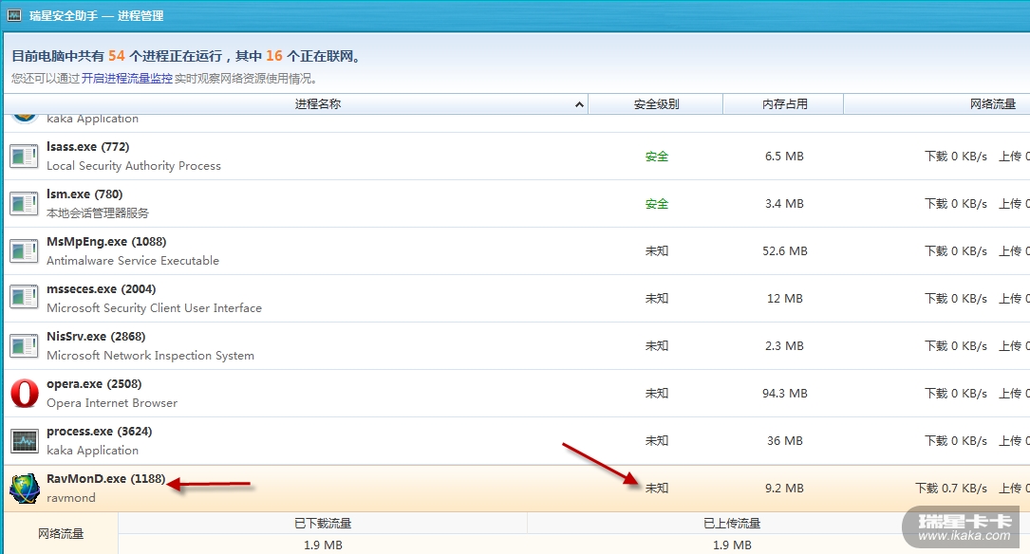1030x554 pixels.
Task: Select lsm.exe (780) process name
Action: [x=84, y=194]
